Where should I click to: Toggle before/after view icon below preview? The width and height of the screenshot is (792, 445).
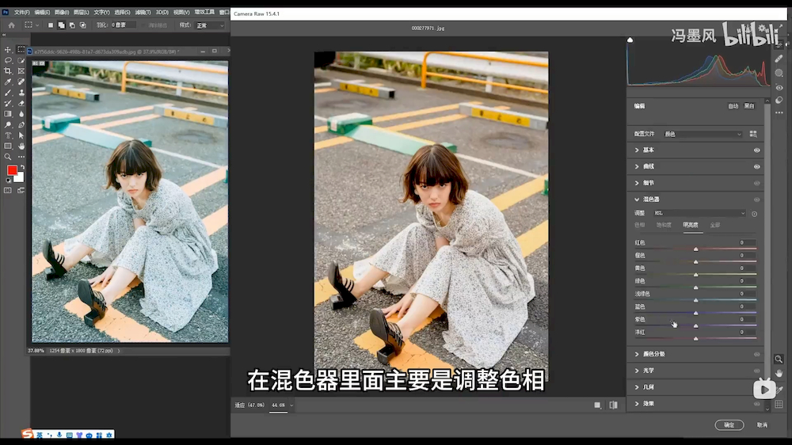tap(613, 405)
